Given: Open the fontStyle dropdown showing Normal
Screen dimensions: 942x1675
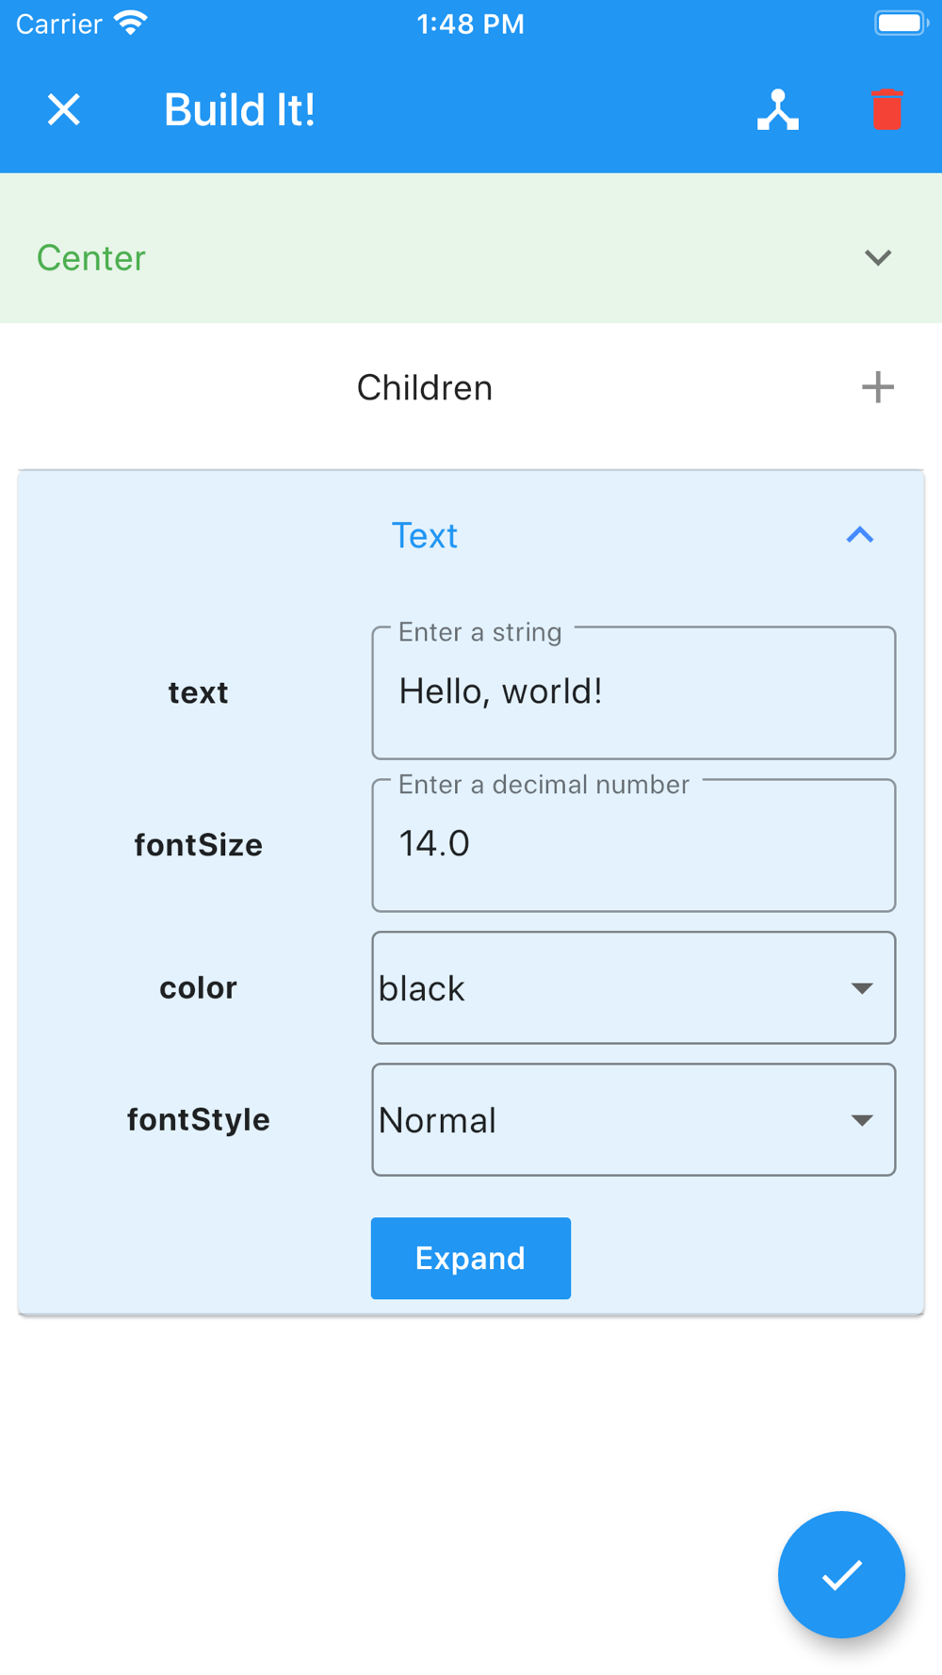Looking at the screenshot, I should click(633, 1119).
